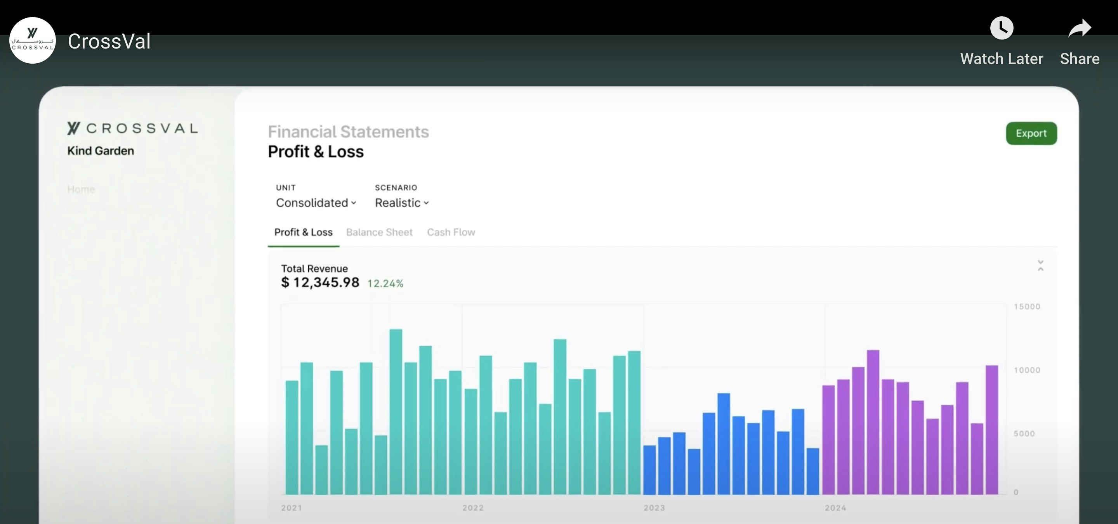Click the tallest purple bar in 2024
Image resolution: width=1118 pixels, height=524 pixels.
click(x=873, y=422)
